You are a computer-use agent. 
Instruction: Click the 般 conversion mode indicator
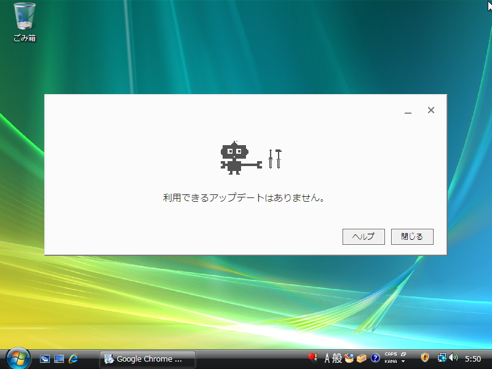337,359
